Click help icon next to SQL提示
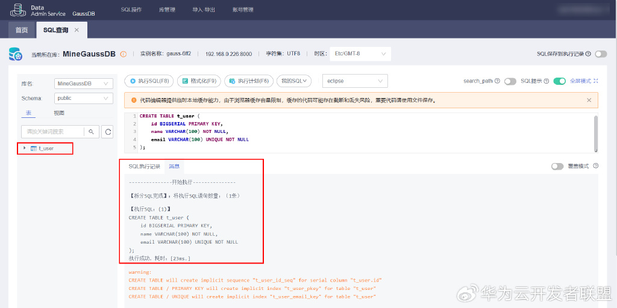 (547, 81)
